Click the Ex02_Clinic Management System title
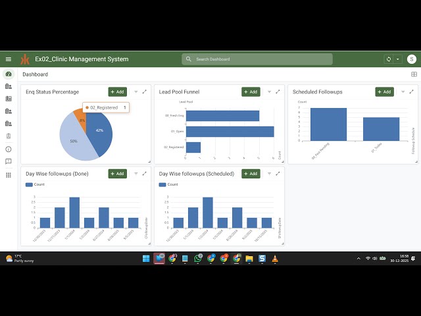Image resolution: width=421 pixels, height=316 pixels. coord(82,59)
